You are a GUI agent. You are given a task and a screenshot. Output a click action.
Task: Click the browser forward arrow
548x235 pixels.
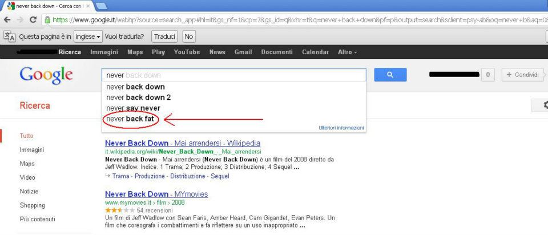pyautogui.click(x=21, y=19)
